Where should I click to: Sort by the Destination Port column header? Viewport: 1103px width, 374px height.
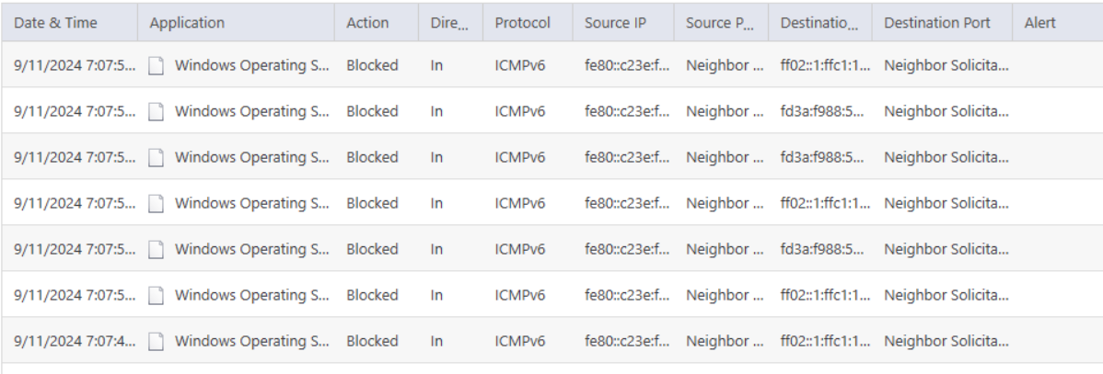pos(937,23)
